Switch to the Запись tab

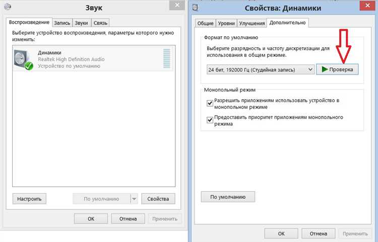pos(62,23)
